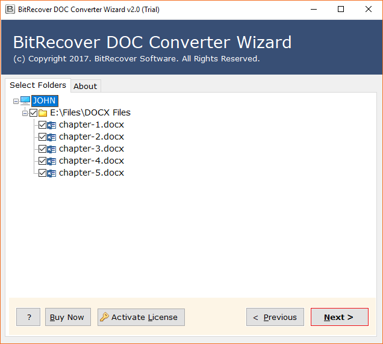Uncheck the chapter-4.docx checkbox
This screenshot has height=344, width=383.
[x=43, y=161]
